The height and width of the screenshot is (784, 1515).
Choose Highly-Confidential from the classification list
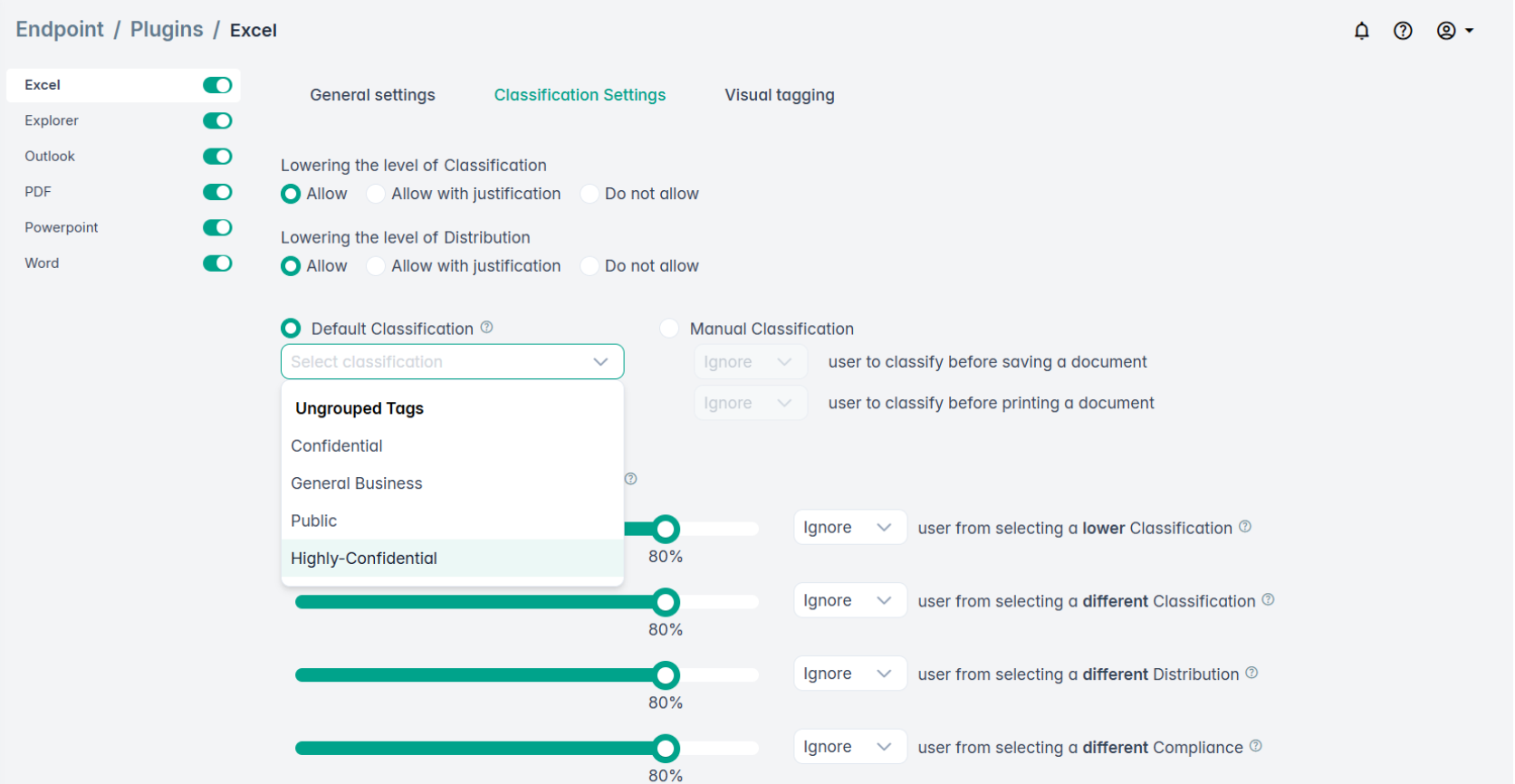[453, 558]
